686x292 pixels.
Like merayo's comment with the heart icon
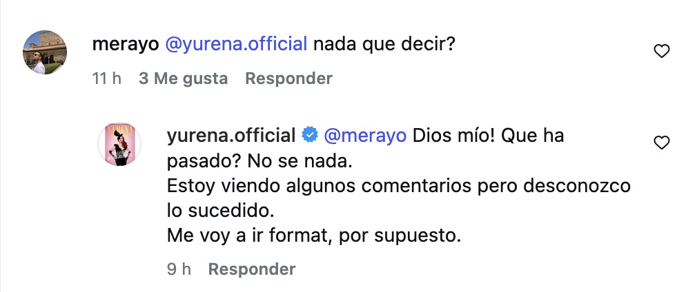tap(661, 50)
